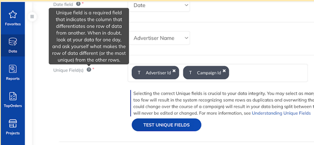The height and width of the screenshot is (145, 314).
Task: Open TapOrders checklist icon
Action: (13, 96)
